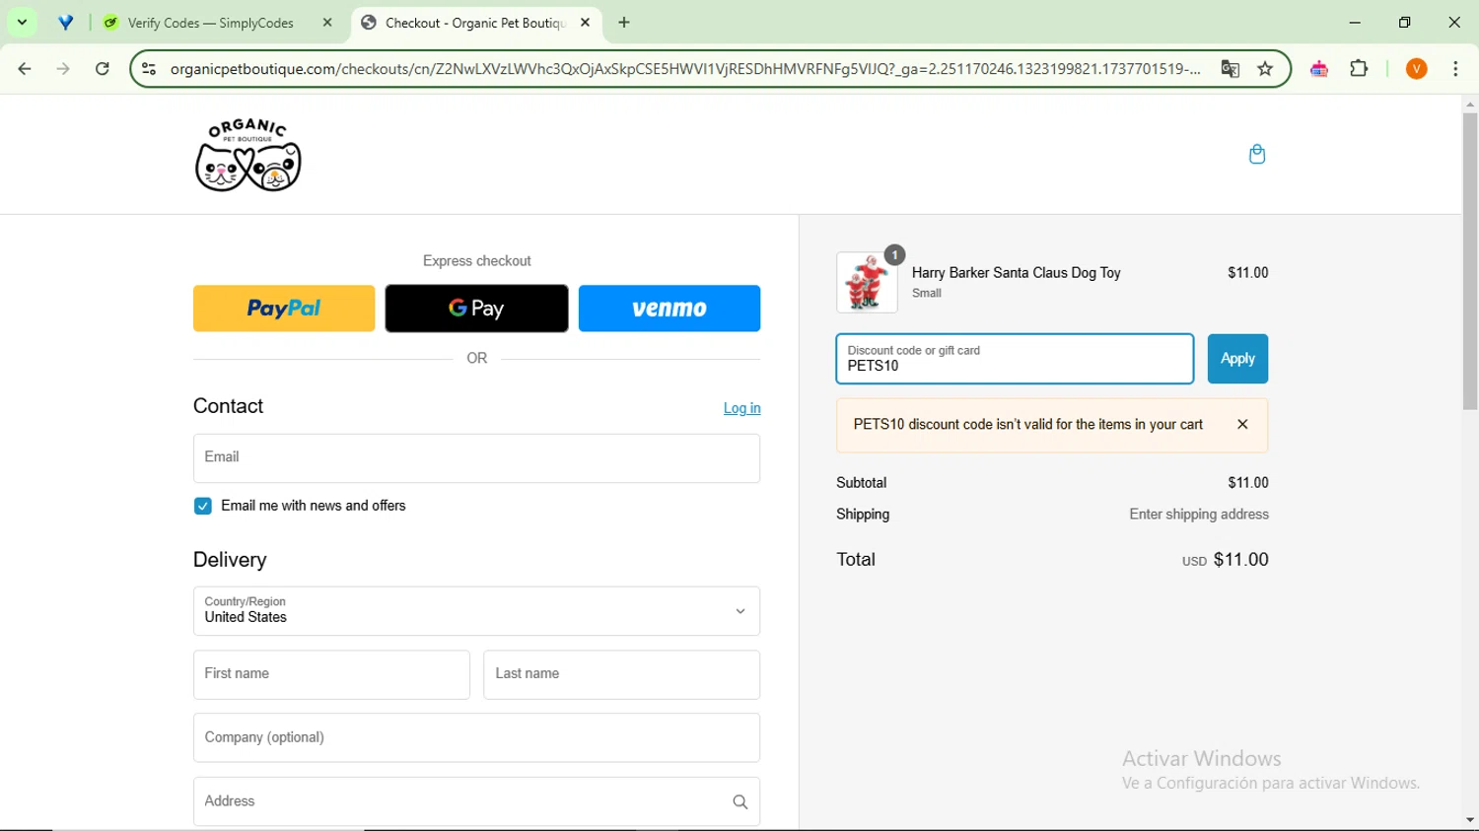Click the Organic Pet Boutique logo

click(248, 155)
